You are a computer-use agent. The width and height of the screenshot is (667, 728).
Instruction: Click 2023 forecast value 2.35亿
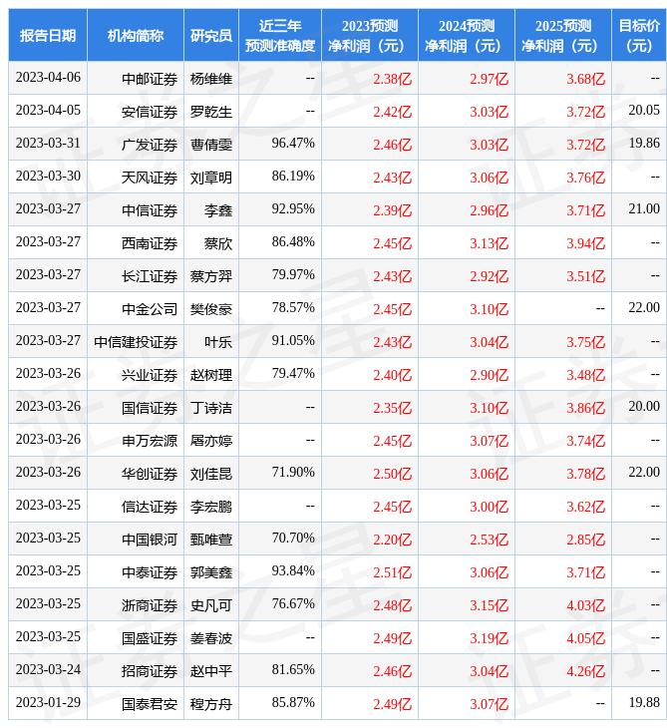coord(392,408)
